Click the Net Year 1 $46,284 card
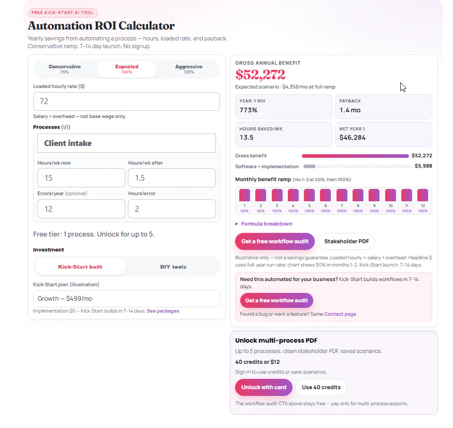 [x=384, y=134]
